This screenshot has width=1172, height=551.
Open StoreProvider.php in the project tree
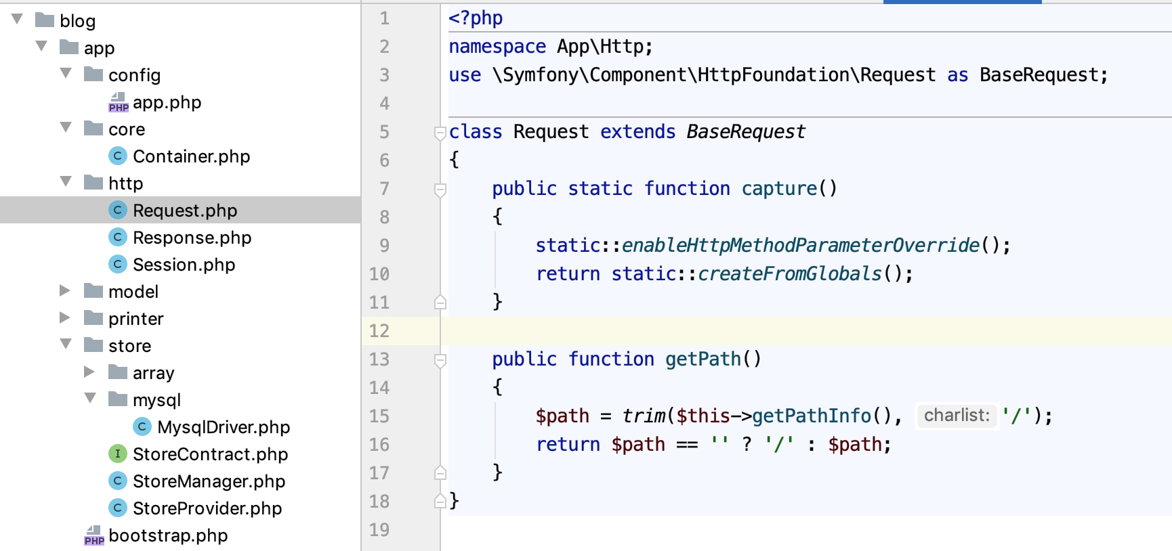point(207,508)
